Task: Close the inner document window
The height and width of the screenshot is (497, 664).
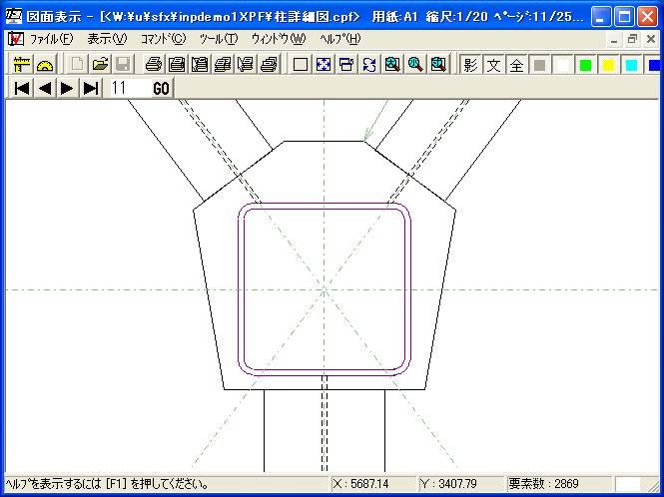Action: [651, 40]
